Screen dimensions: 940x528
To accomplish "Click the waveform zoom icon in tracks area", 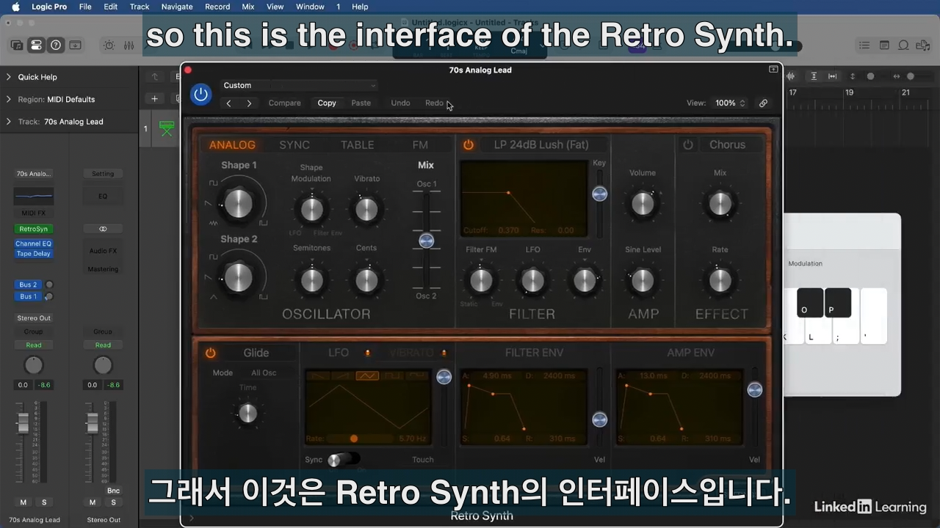I will pyautogui.click(x=792, y=76).
